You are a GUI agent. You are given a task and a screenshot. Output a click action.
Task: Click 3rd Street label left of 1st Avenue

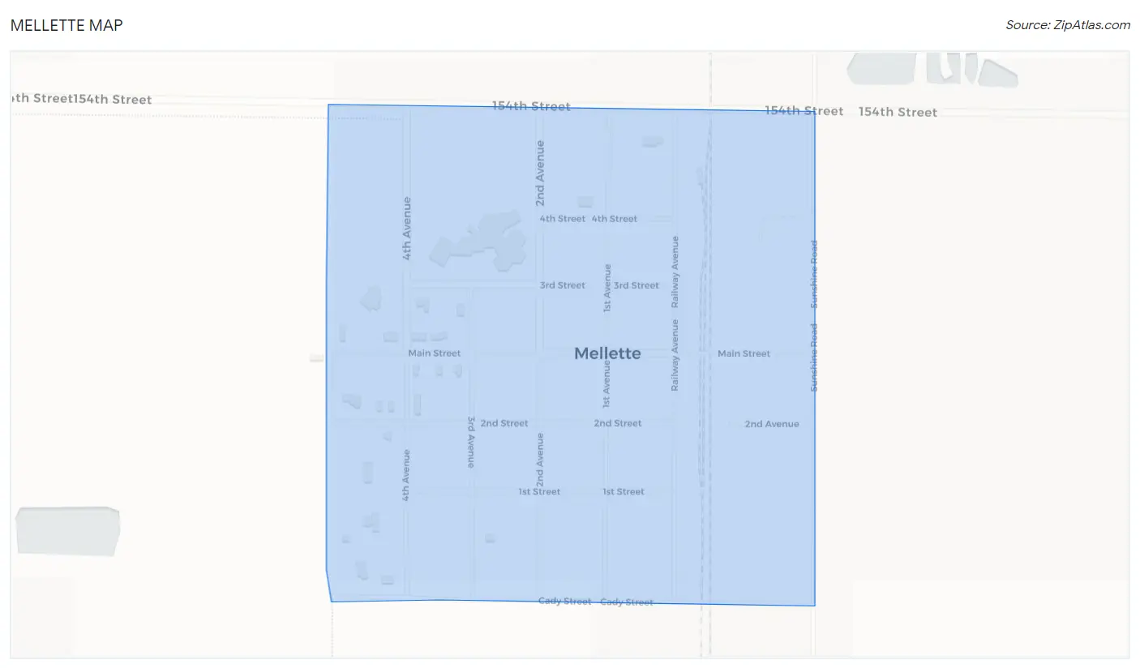pyautogui.click(x=563, y=285)
